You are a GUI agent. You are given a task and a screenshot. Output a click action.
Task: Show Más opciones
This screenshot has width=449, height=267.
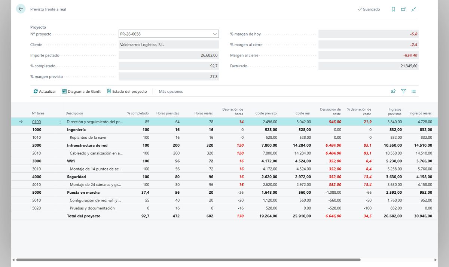[171, 92]
